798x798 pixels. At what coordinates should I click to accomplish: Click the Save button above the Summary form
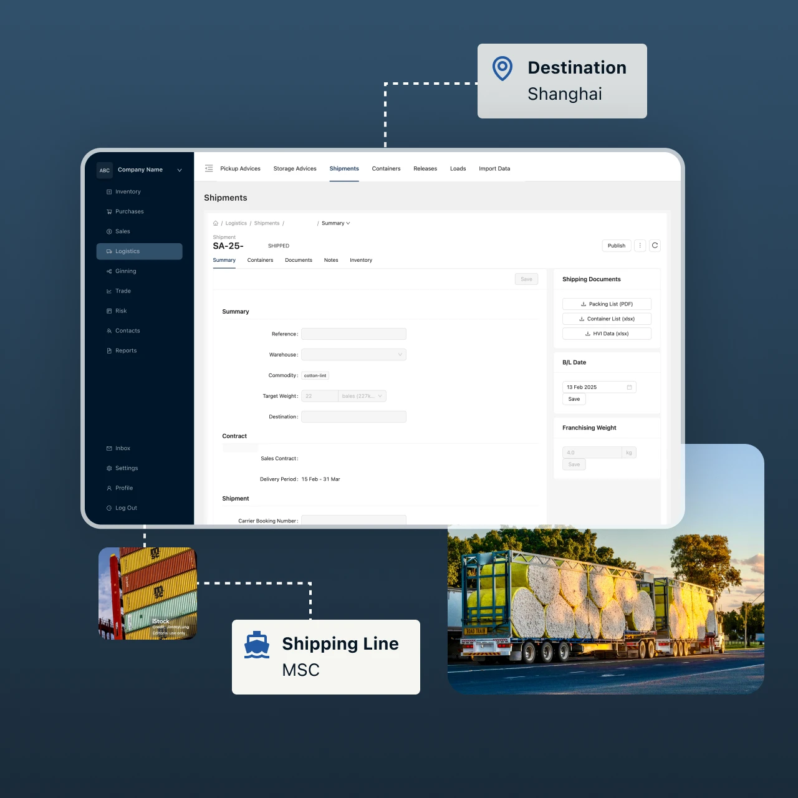(526, 279)
